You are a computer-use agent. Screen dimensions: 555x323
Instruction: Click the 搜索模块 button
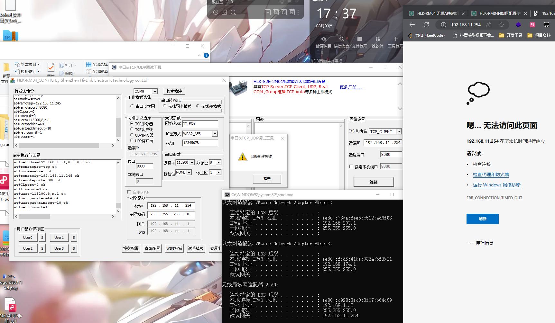[174, 91]
